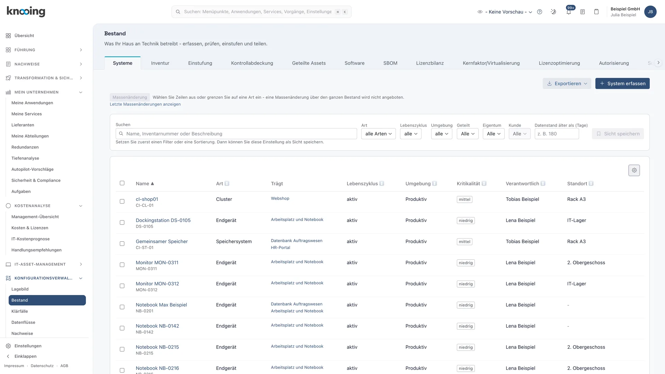
Task: Toggle the select-all rows checkbox
Action: (x=122, y=183)
